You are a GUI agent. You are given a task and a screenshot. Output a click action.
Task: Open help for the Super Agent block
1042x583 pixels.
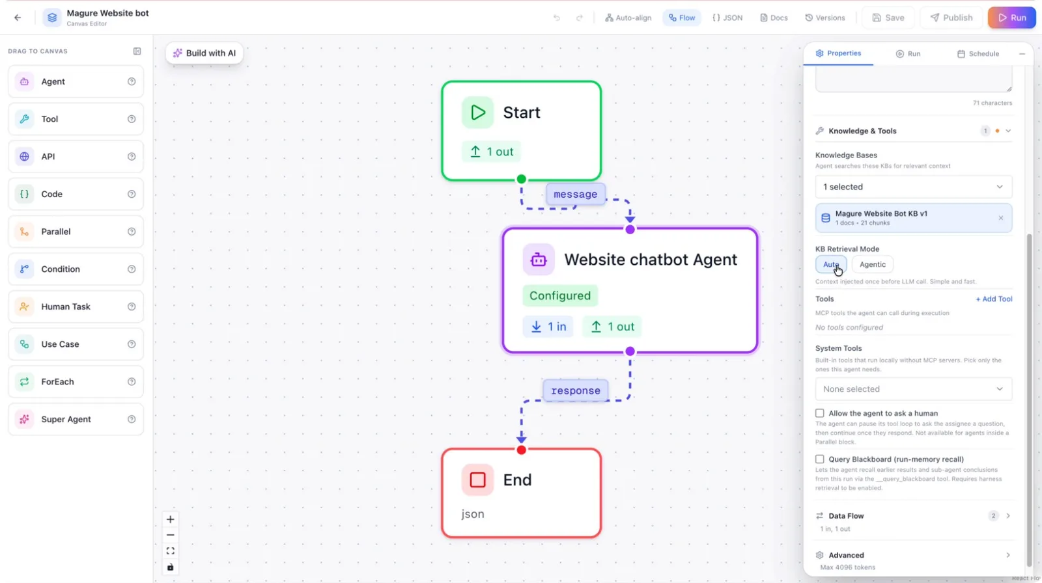coord(132,419)
